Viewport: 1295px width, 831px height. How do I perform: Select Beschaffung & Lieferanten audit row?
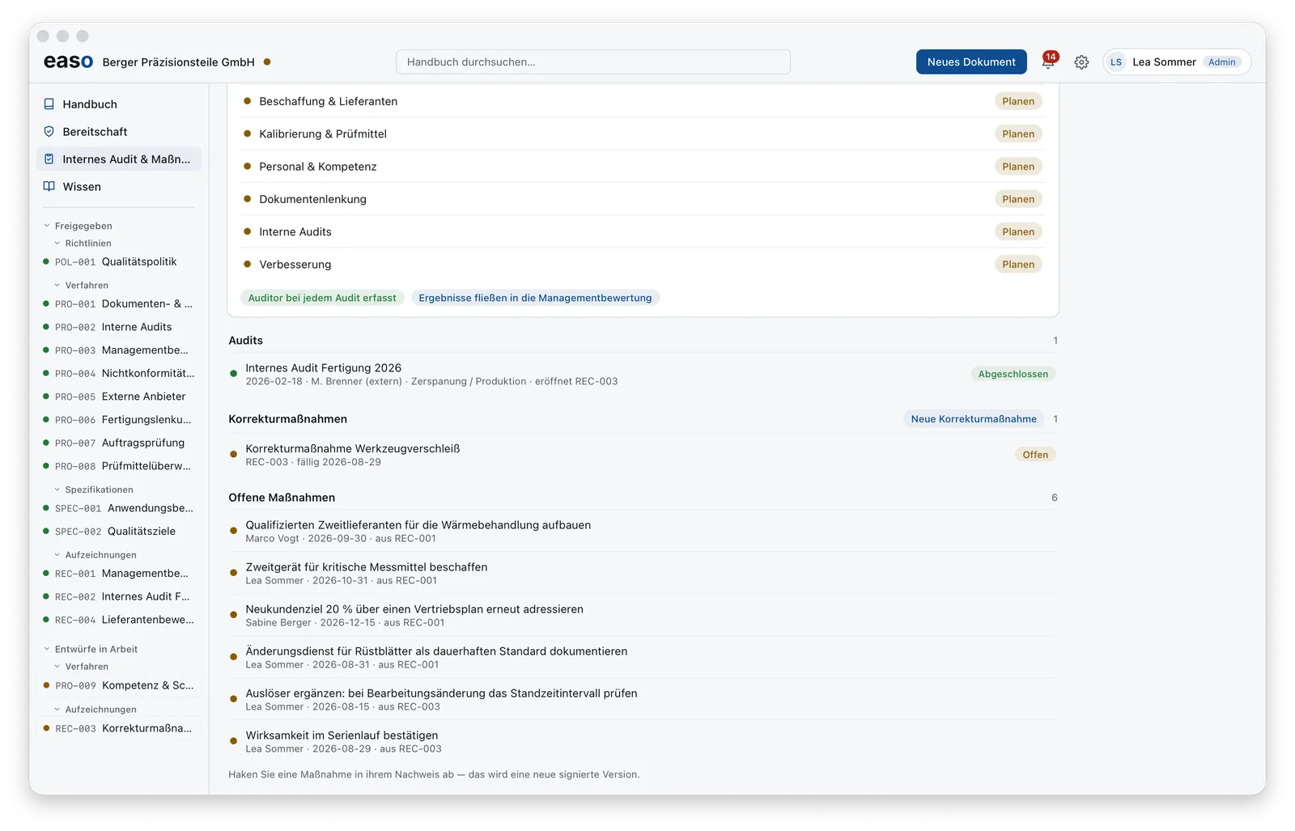(643, 101)
